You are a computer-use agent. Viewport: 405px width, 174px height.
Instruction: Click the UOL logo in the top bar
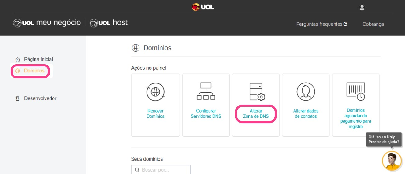pos(203,7)
